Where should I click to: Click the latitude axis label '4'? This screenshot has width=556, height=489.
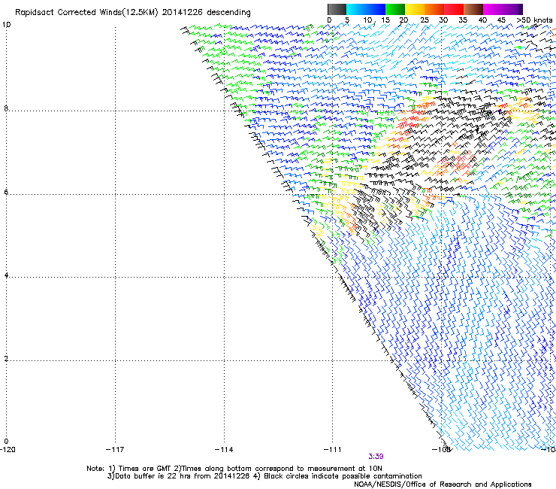6,275
